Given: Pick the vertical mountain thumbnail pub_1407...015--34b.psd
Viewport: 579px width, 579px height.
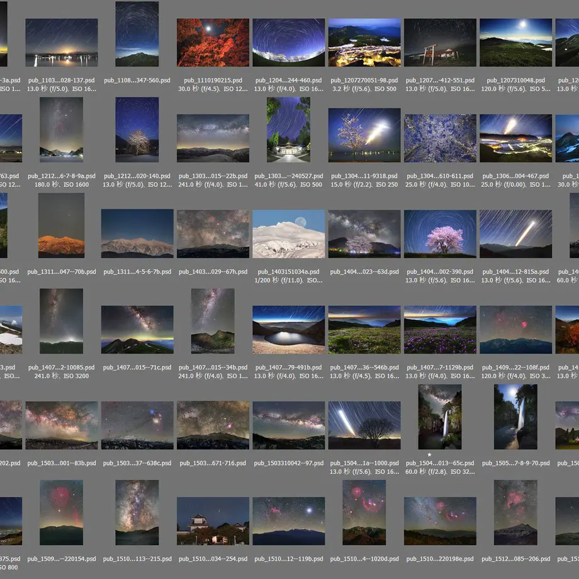Looking at the screenshot, I should pyautogui.click(x=213, y=321).
